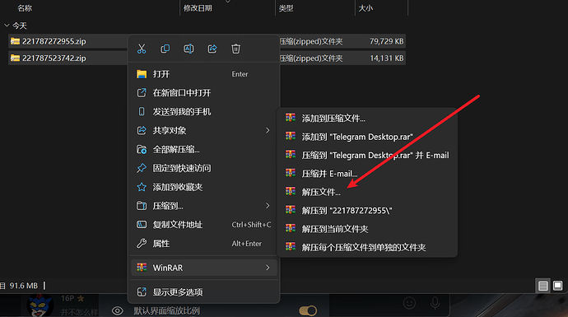Select 解压文件... in WinRAR submenu
The width and height of the screenshot is (568, 317).
click(367, 192)
